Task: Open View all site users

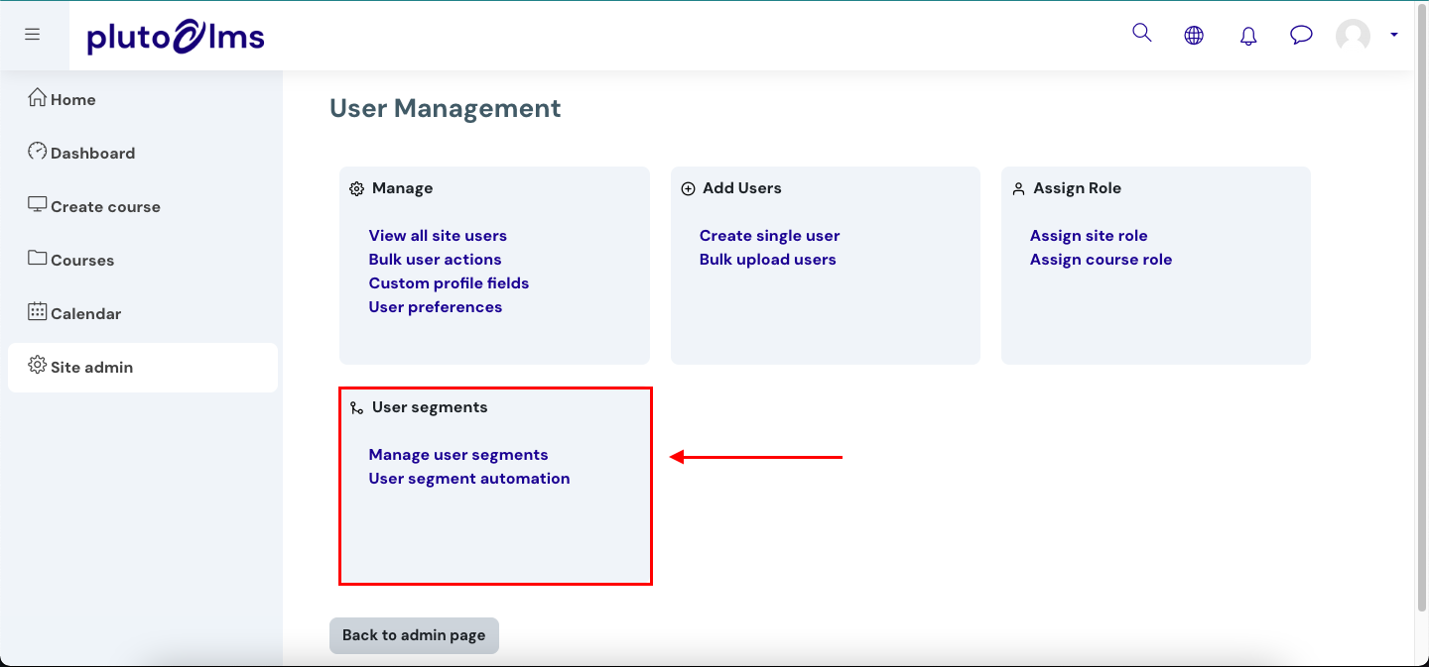Action: [438, 236]
